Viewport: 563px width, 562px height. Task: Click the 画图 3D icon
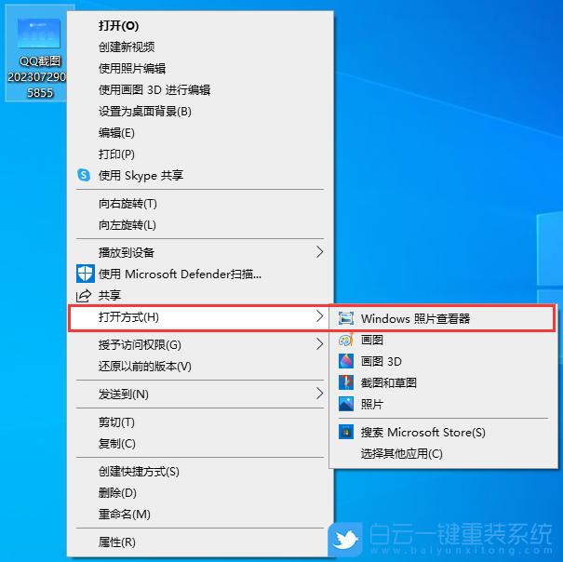click(346, 361)
